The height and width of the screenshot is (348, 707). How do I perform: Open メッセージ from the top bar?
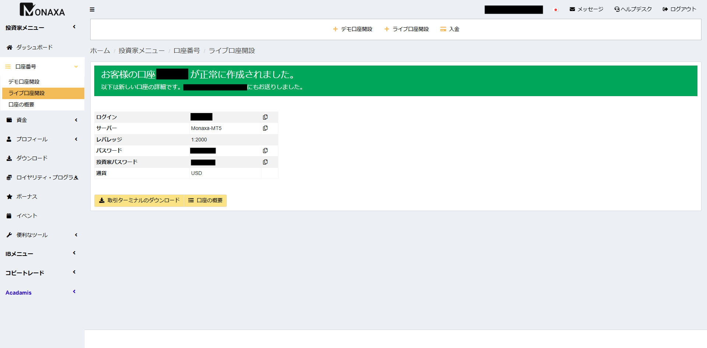pos(586,9)
